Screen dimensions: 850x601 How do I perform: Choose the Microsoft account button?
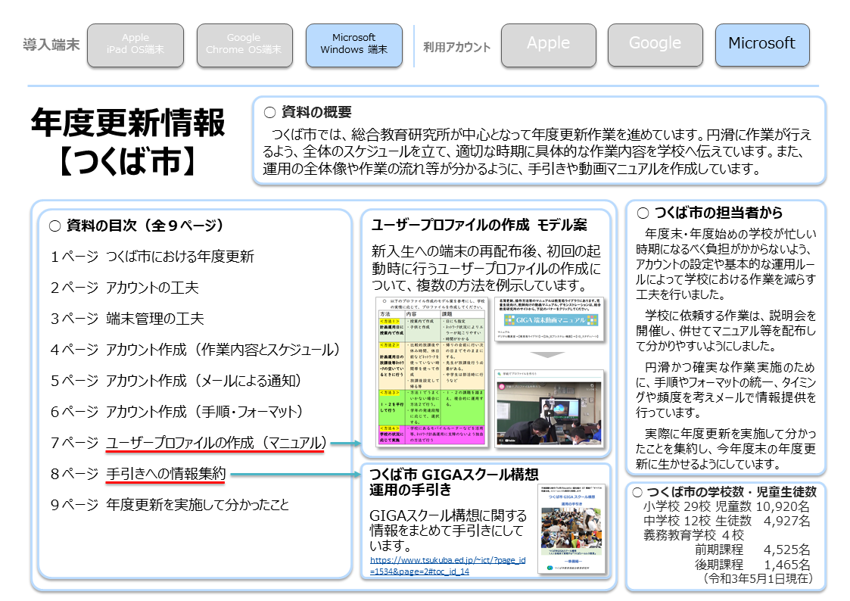pyautogui.click(x=762, y=45)
